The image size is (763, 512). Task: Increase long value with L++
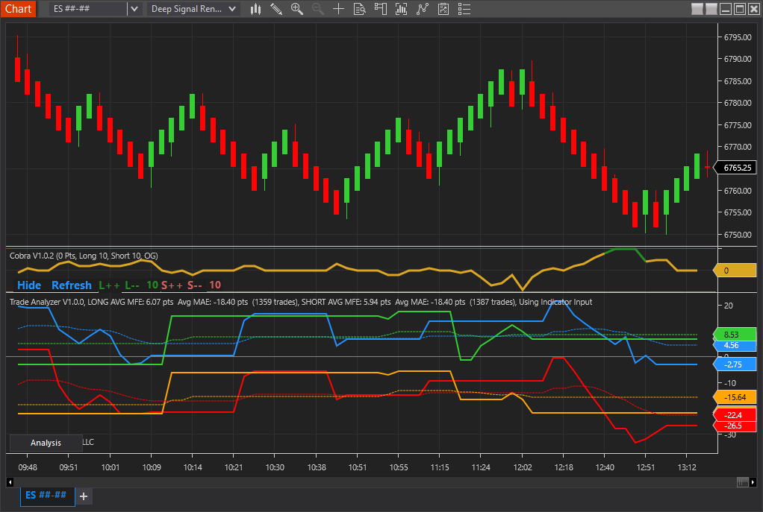point(109,285)
